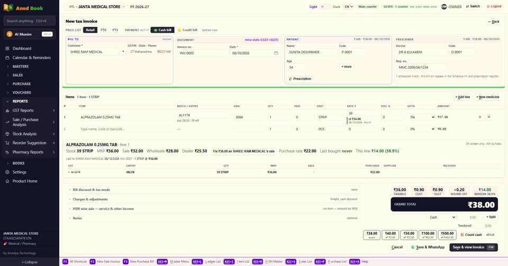Click the Reorder Suggestion cart icon
This screenshot has height=266, width=508.
(7, 143)
